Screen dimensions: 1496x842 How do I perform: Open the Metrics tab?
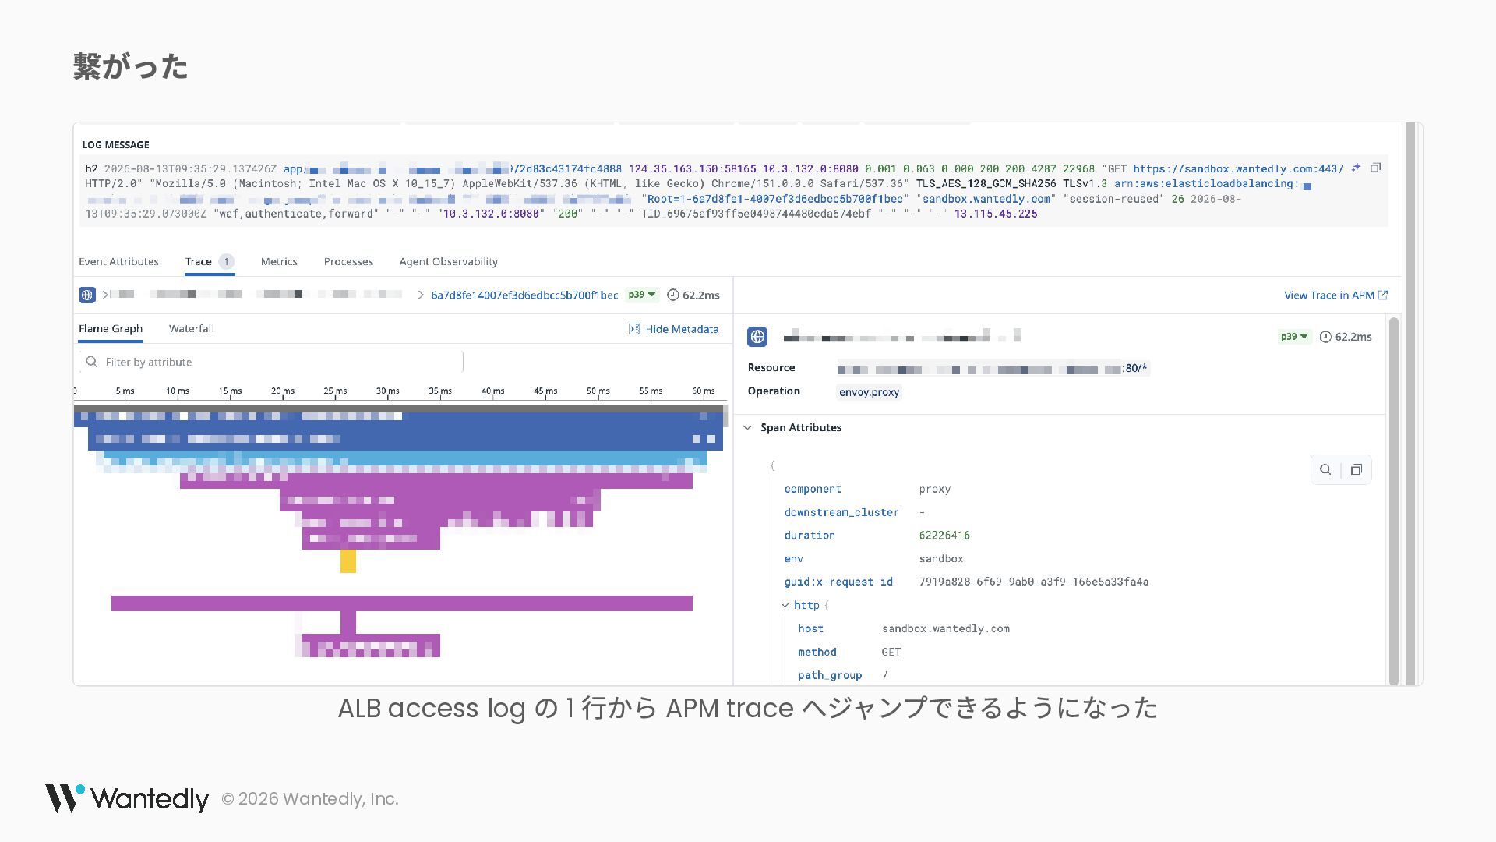pos(279,261)
